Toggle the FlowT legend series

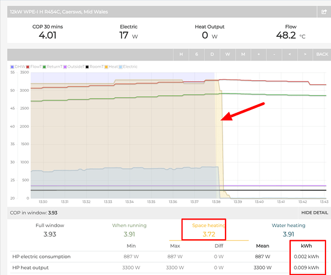34,67
